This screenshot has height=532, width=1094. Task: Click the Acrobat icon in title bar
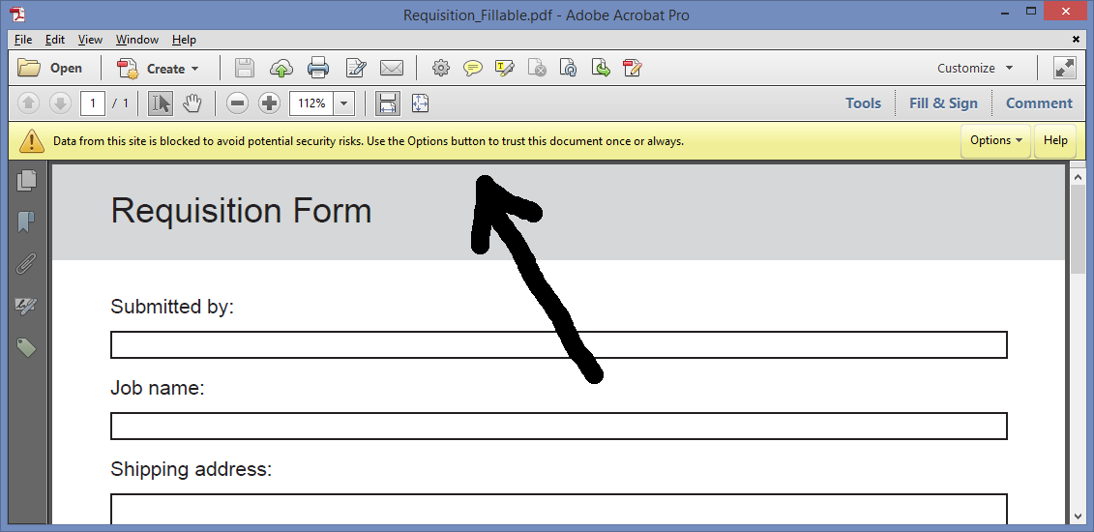[17, 14]
